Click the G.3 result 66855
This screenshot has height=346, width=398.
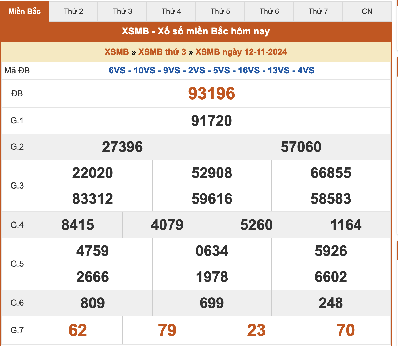coord(331,173)
